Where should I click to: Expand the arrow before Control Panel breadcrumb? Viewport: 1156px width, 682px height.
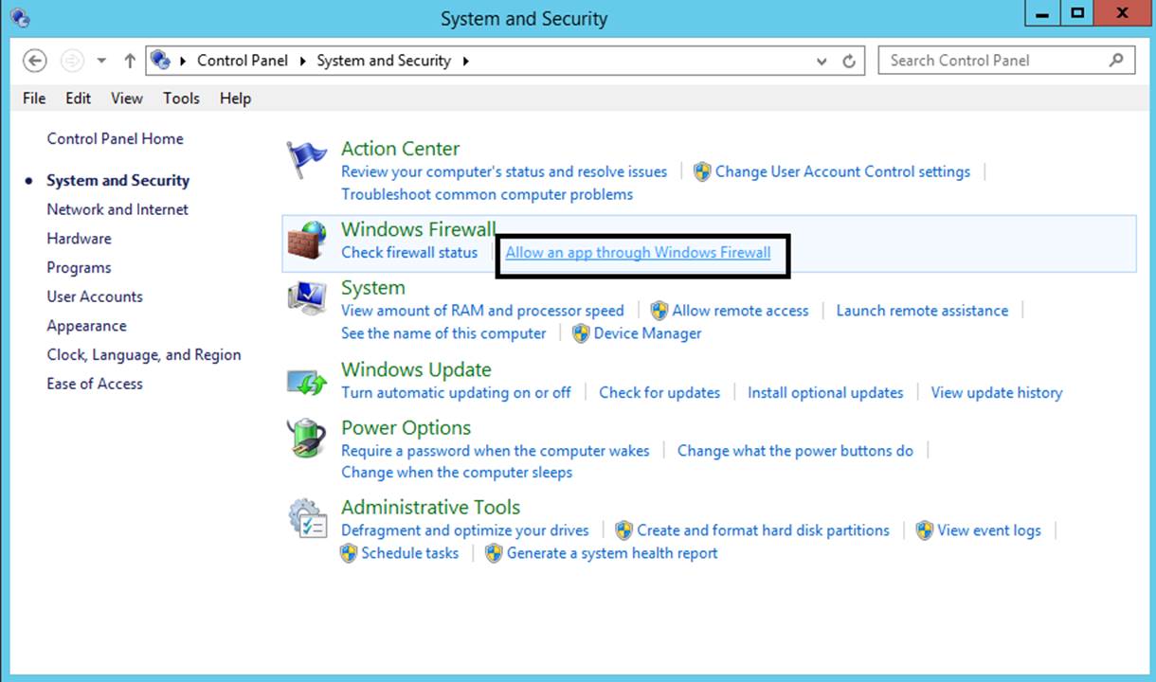(x=183, y=61)
